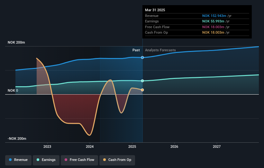Select the orange Cash From Op data point marker
264x168 pixels.
click(142, 90)
